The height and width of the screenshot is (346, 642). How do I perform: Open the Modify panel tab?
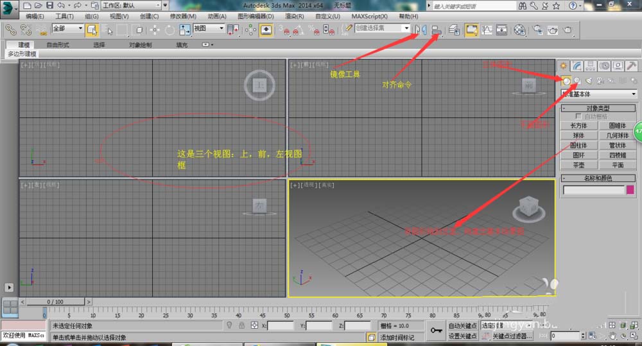pos(577,65)
